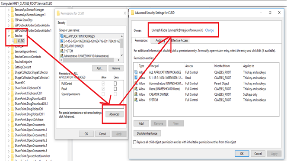This screenshot has height=162, width=300.
Task: Click Disable inheritance button
Action: 147,133
